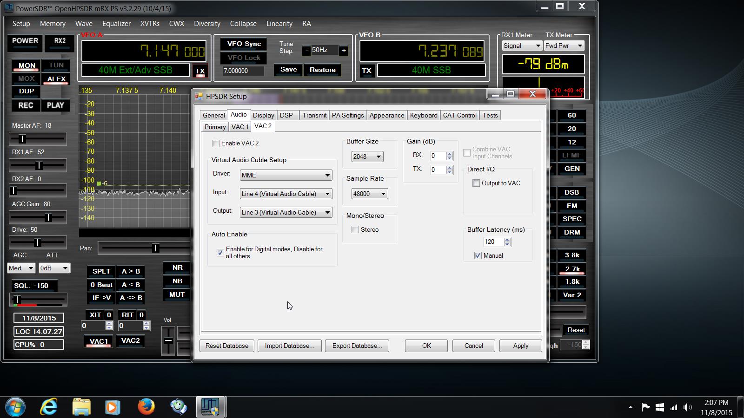Open the VAC 1 sub-tab
The image size is (744, 418).
click(240, 127)
